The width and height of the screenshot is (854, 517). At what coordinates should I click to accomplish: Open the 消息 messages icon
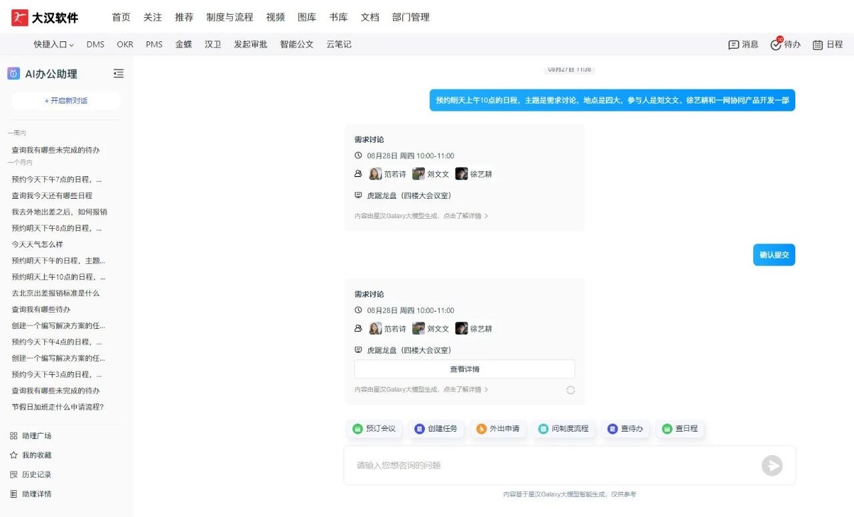734,45
